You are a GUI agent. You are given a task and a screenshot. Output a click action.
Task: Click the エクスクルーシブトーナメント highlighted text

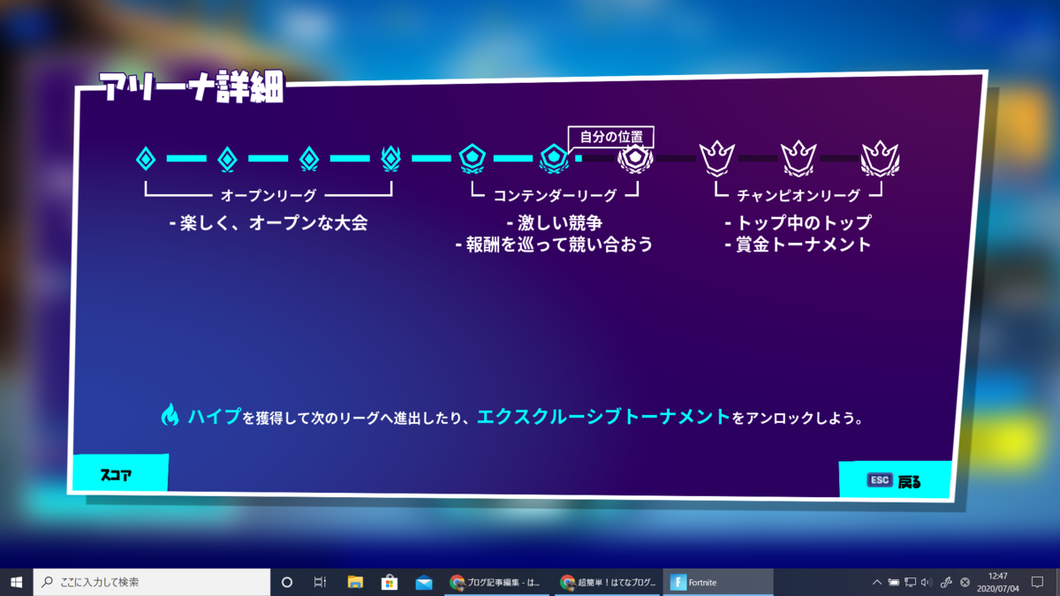[604, 416]
